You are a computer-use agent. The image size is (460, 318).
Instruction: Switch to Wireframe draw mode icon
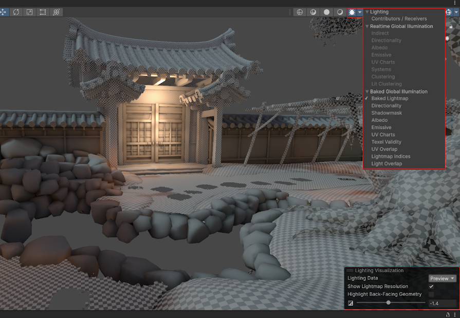coord(300,12)
